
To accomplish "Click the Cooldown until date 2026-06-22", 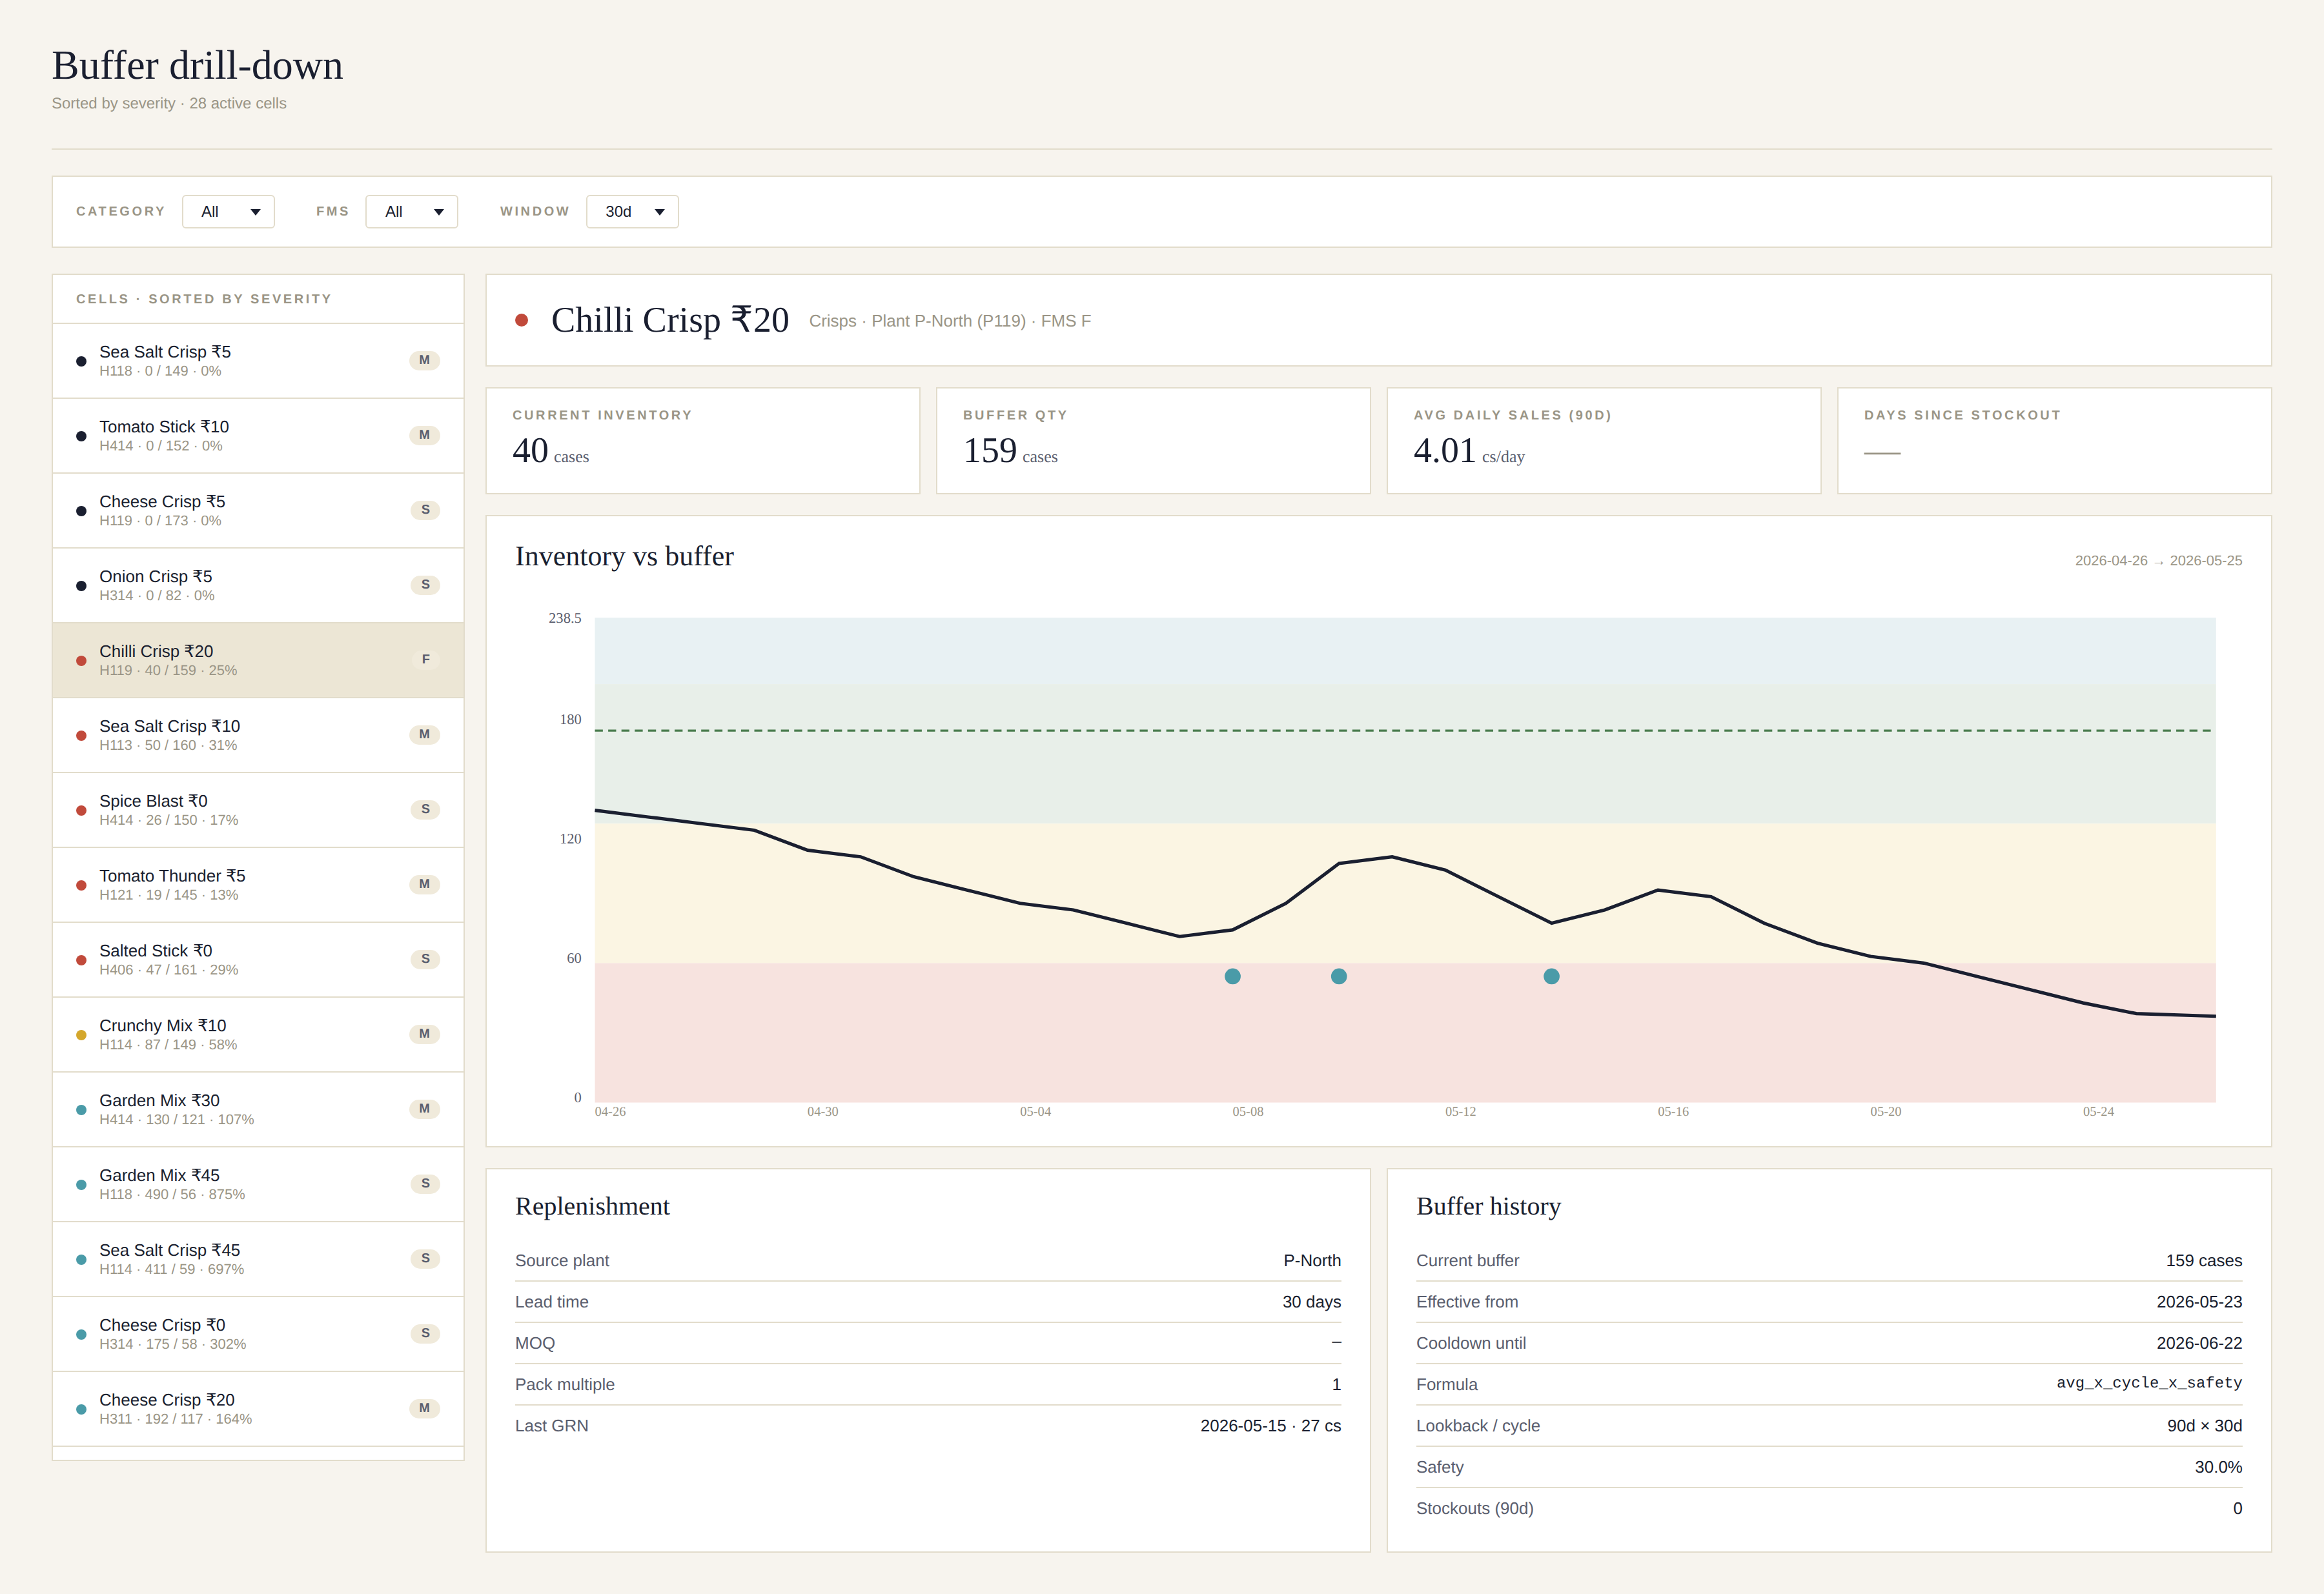I will tap(2199, 1343).
